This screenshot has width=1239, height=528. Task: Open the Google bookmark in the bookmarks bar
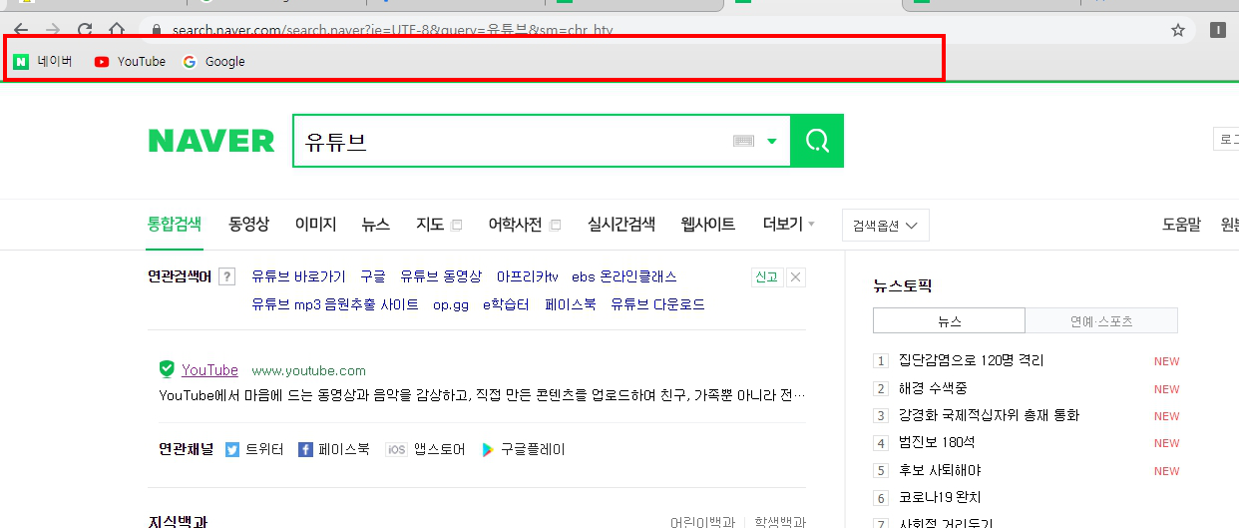213,62
